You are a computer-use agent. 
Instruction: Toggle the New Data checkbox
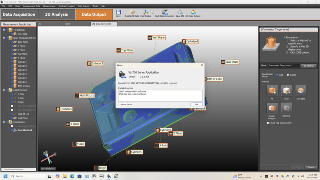tap(12, 34)
